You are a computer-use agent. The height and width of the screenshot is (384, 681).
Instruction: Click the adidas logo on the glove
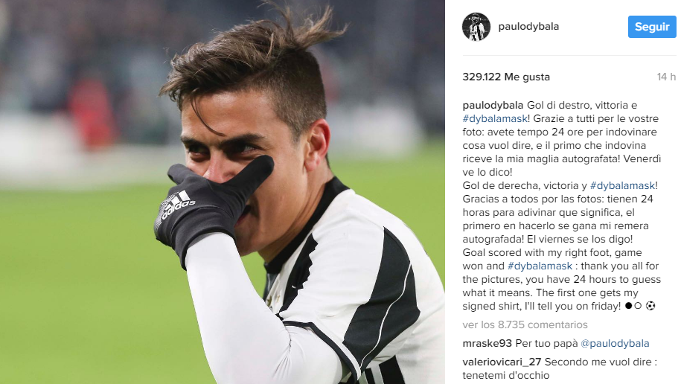pos(178,204)
